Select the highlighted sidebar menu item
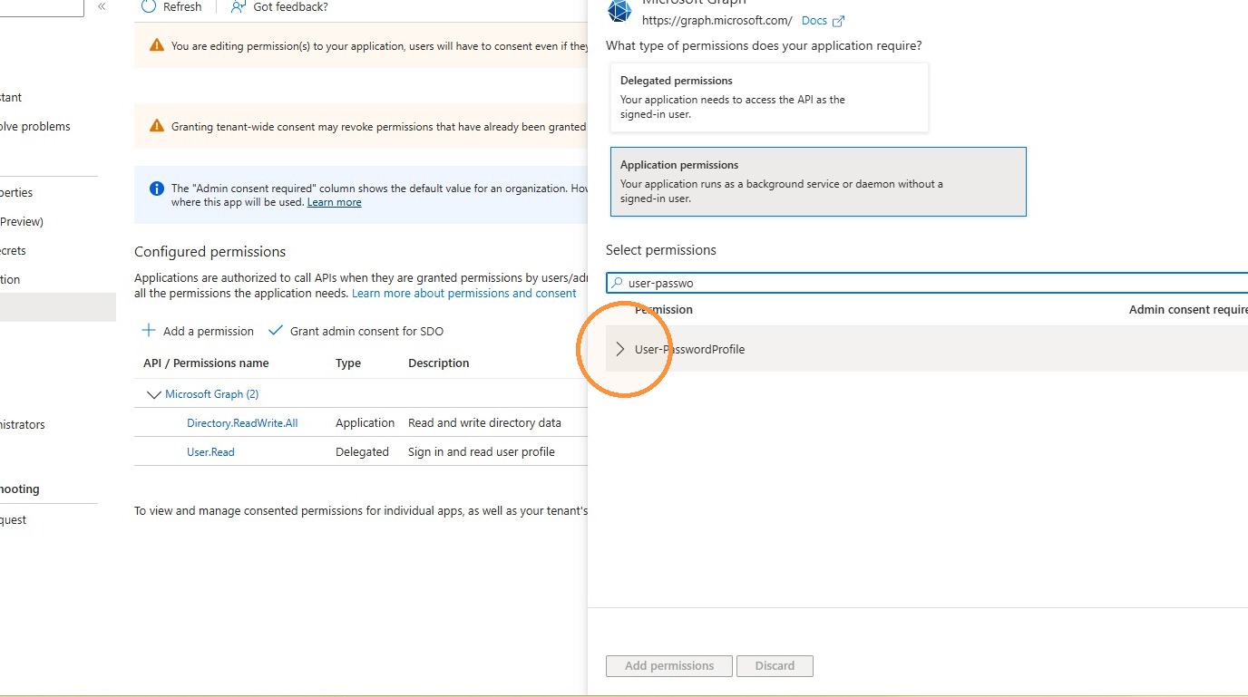Screen dimensions: 1248x697 click(x=58, y=307)
